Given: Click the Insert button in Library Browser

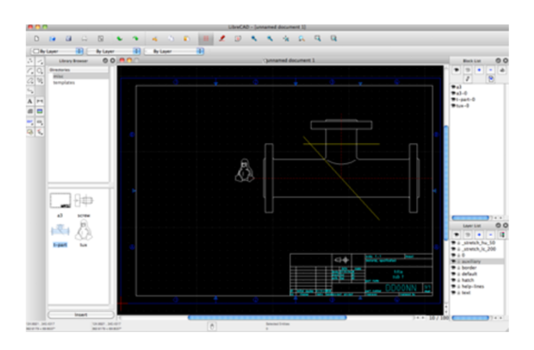Looking at the screenshot, I should 81,314.
